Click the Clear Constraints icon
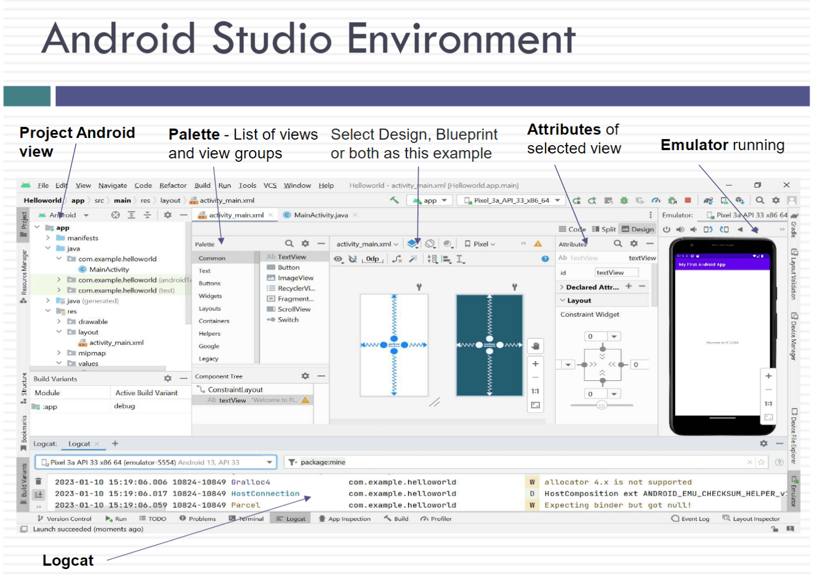The image size is (820, 584). [397, 259]
